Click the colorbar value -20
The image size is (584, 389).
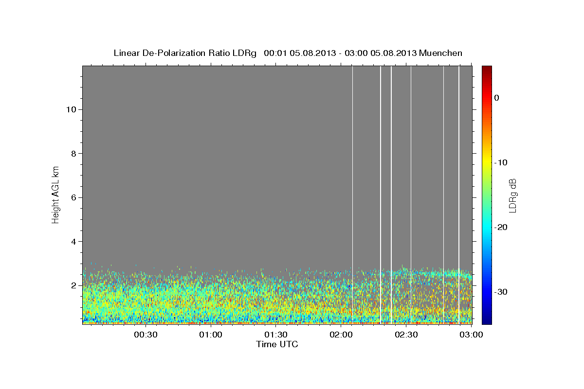pyautogui.click(x=501, y=227)
